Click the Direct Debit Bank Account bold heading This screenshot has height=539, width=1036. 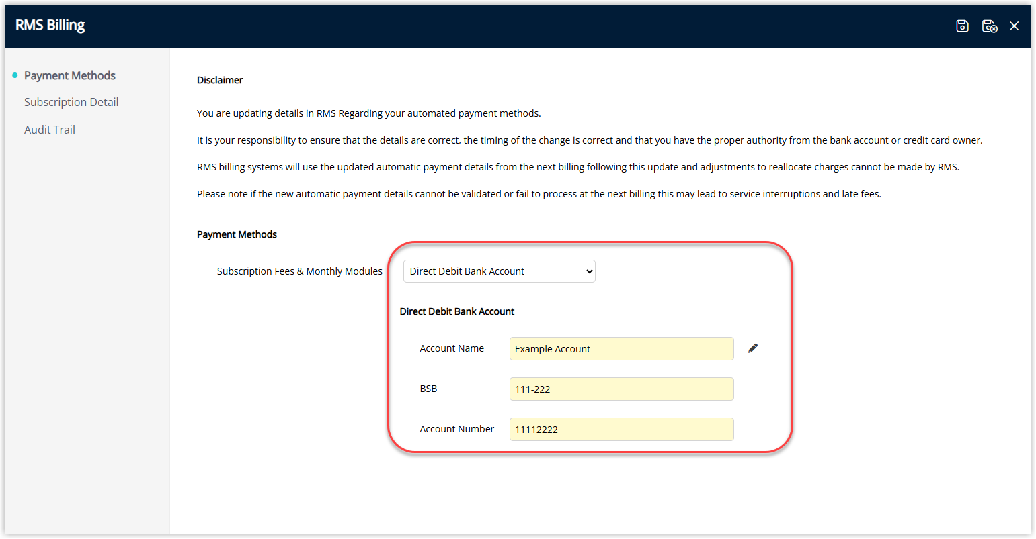click(457, 311)
